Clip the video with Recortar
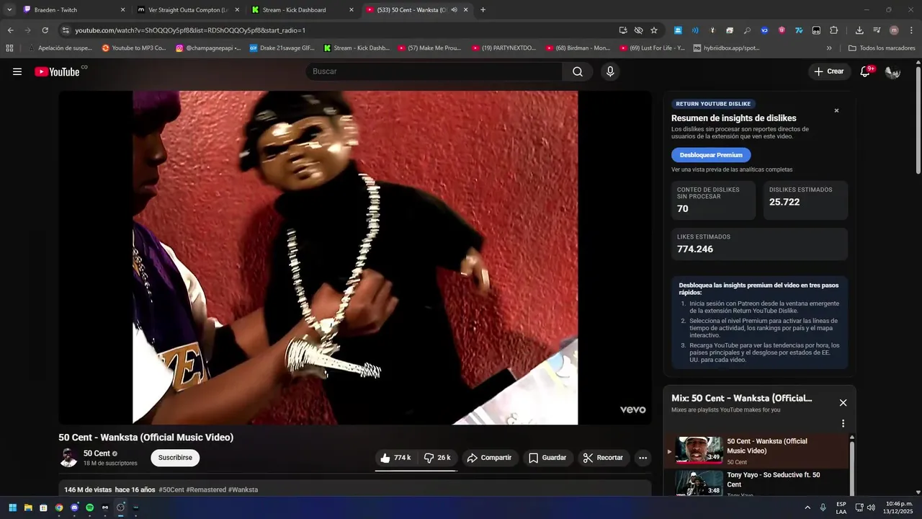This screenshot has height=519, width=922. [x=603, y=458]
